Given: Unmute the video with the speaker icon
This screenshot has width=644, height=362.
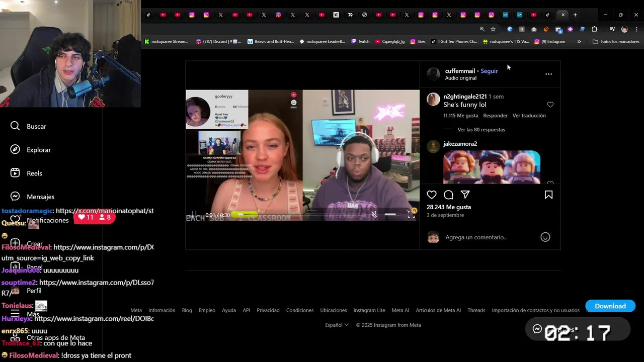Looking at the screenshot, I should click(374, 215).
